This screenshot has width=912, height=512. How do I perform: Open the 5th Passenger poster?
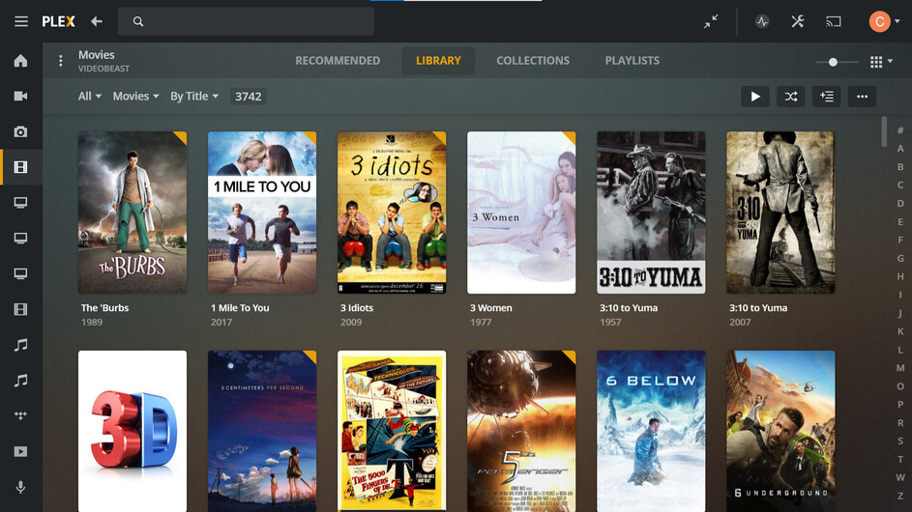point(521,431)
